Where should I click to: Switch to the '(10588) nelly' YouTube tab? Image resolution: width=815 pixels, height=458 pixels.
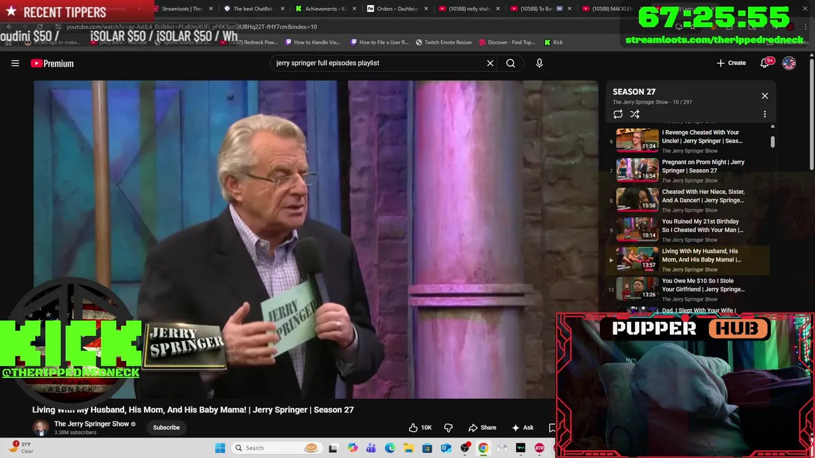click(469, 9)
